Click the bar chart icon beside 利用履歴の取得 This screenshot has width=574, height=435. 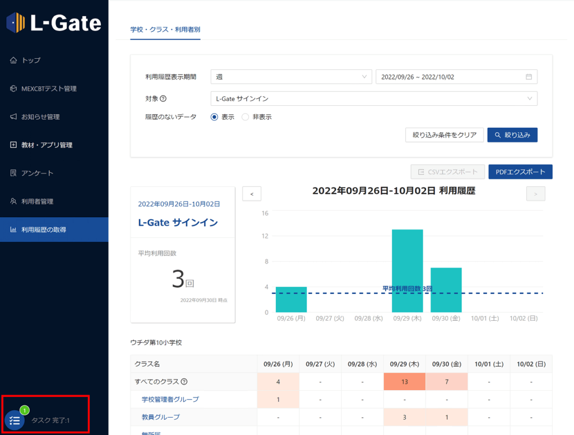pyautogui.click(x=13, y=230)
